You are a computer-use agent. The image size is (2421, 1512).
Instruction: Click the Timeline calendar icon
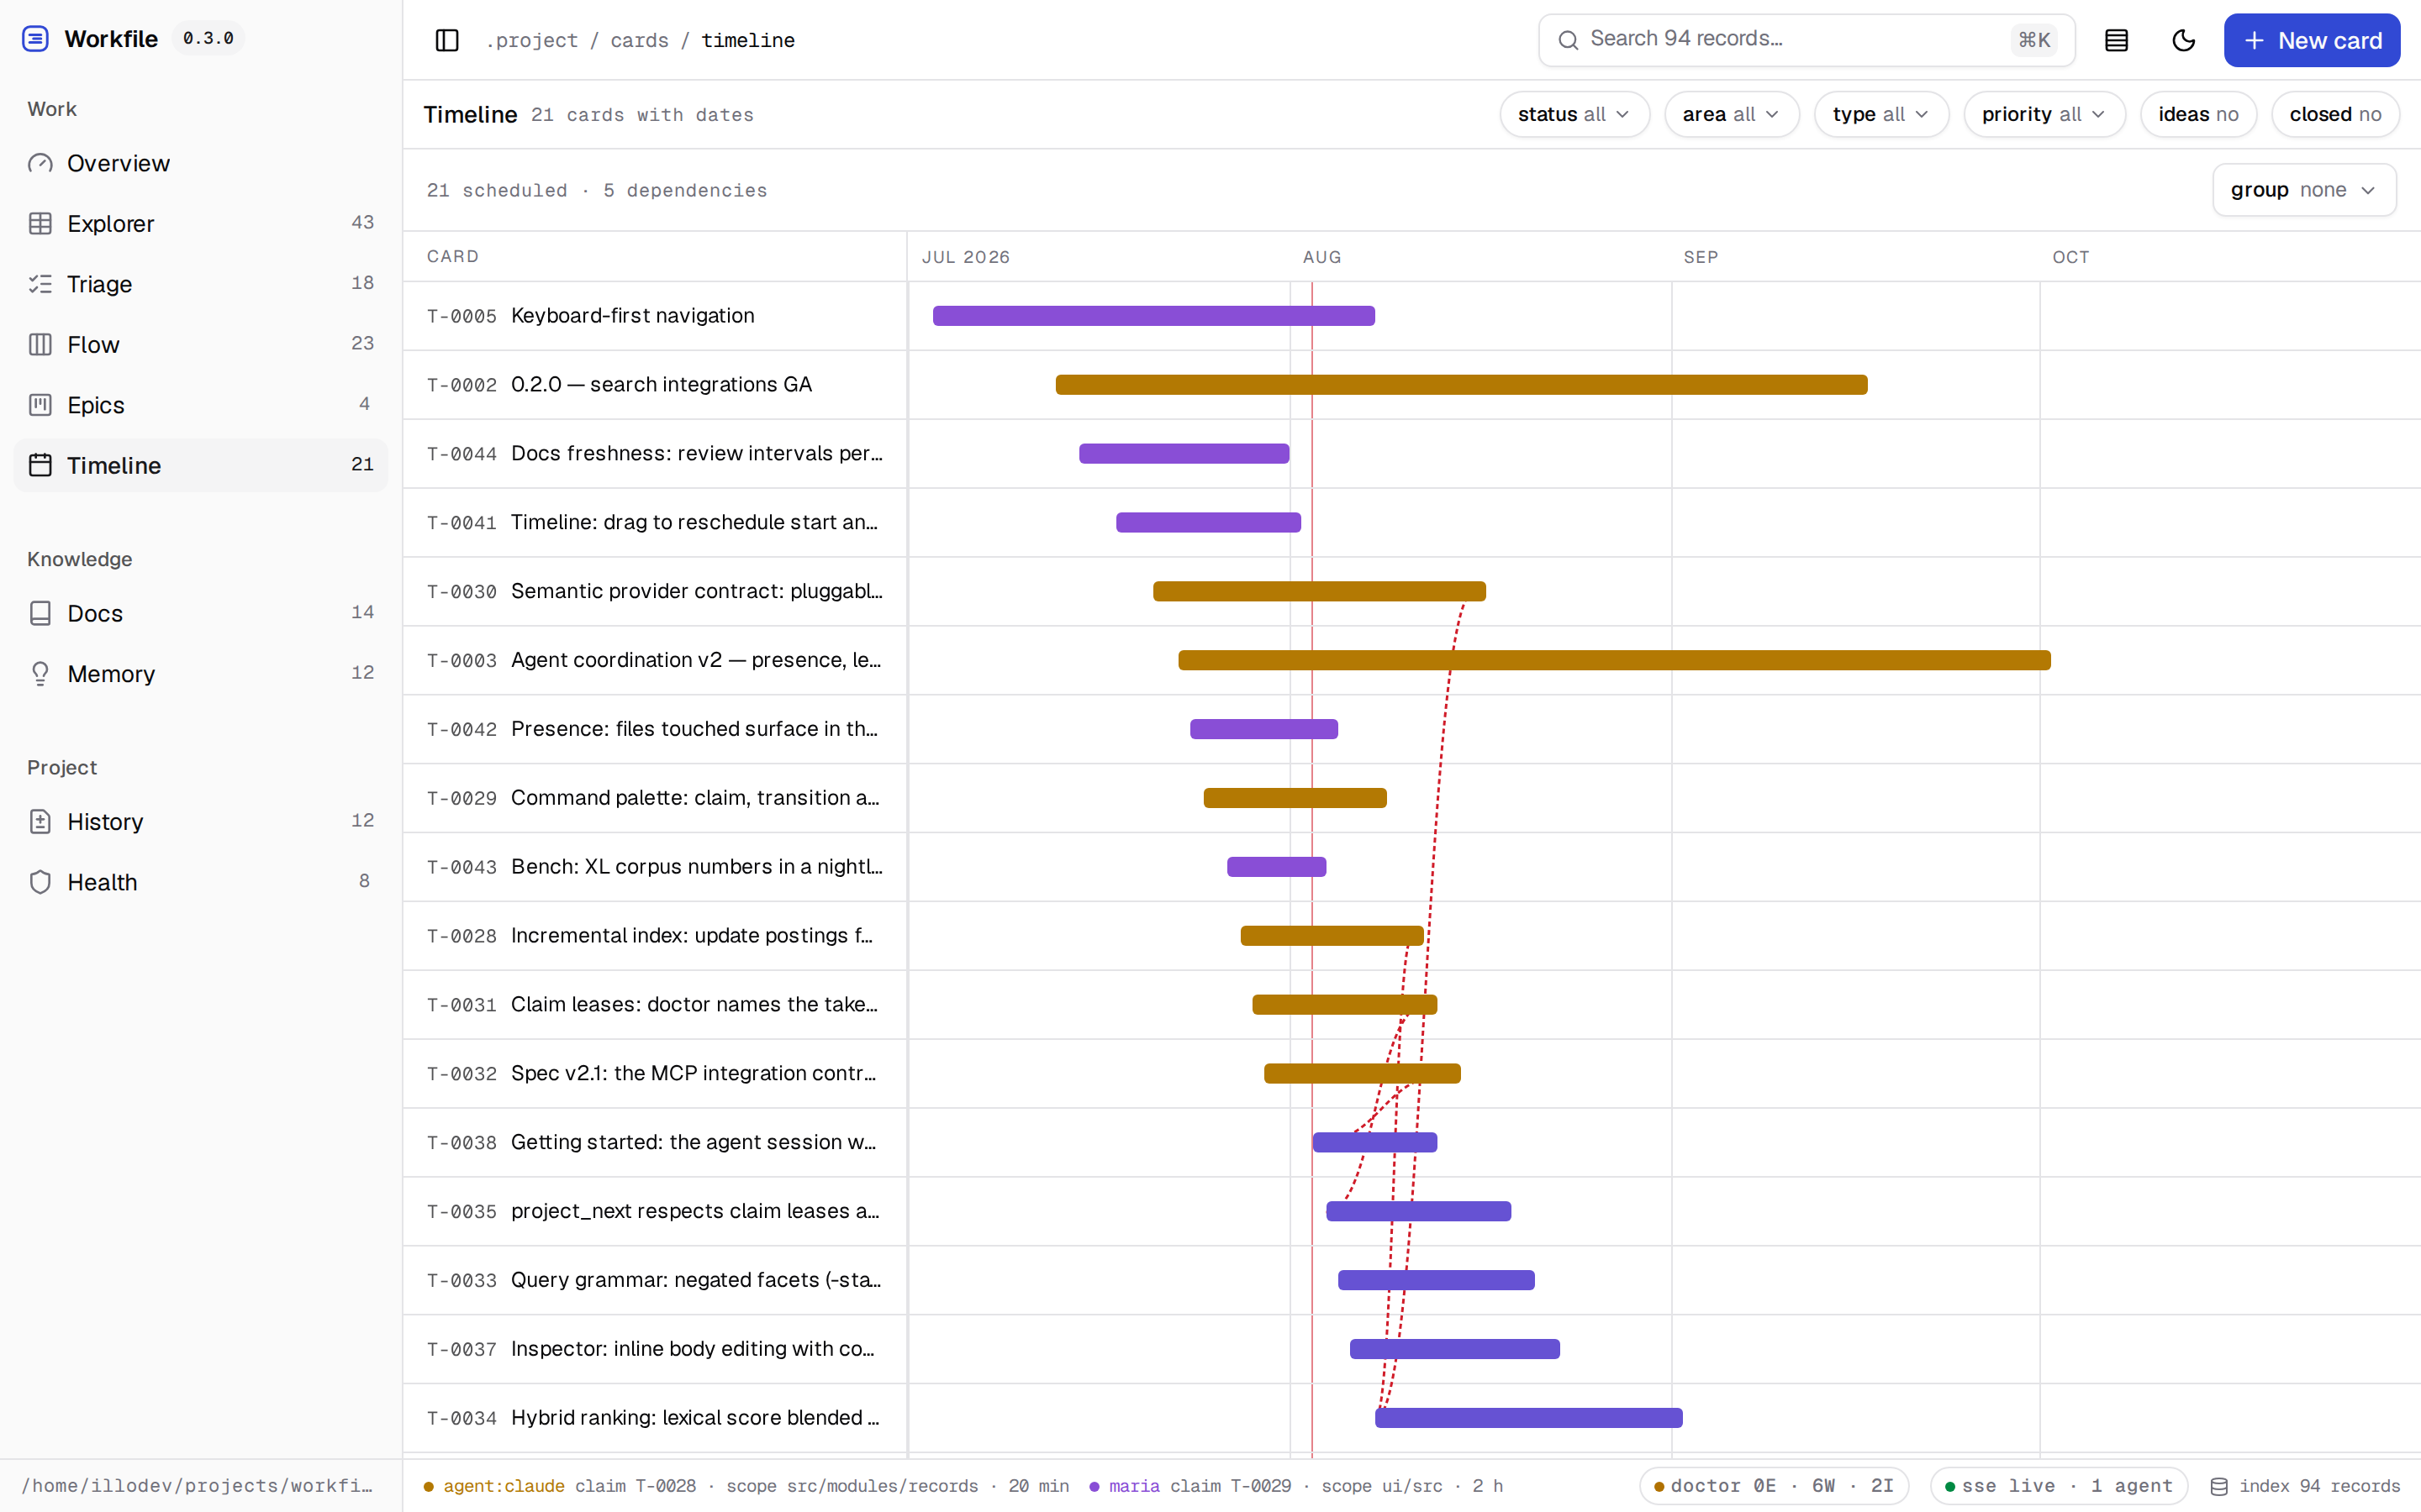[x=40, y=465]
